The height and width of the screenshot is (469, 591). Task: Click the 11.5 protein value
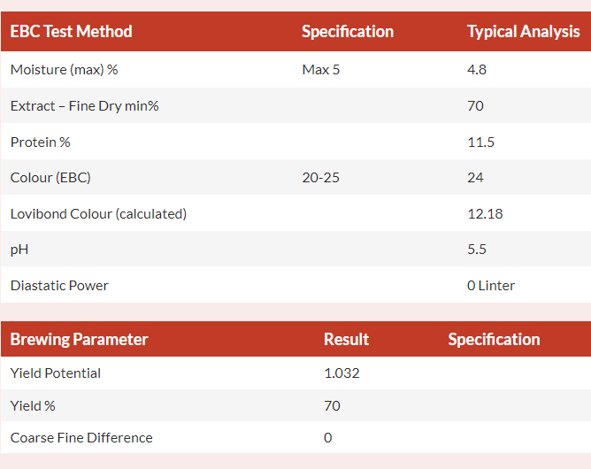(480, 142)
